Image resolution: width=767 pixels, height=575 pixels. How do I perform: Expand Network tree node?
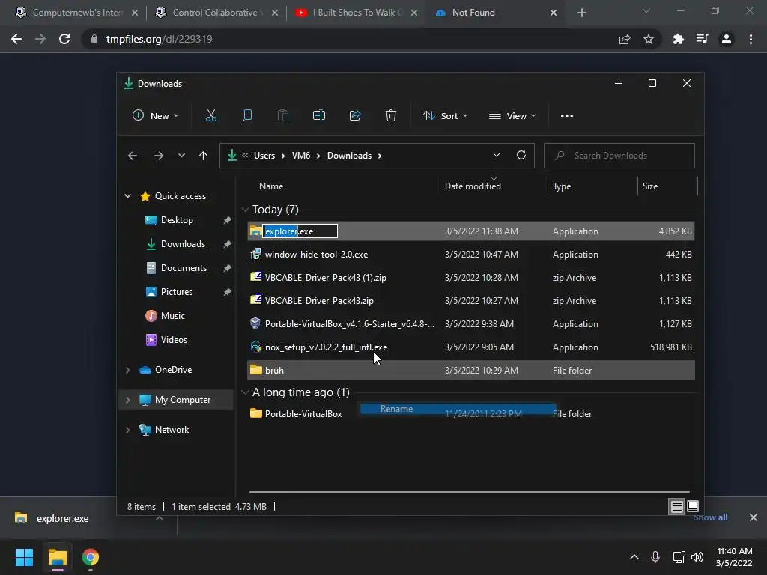point(127,430)
